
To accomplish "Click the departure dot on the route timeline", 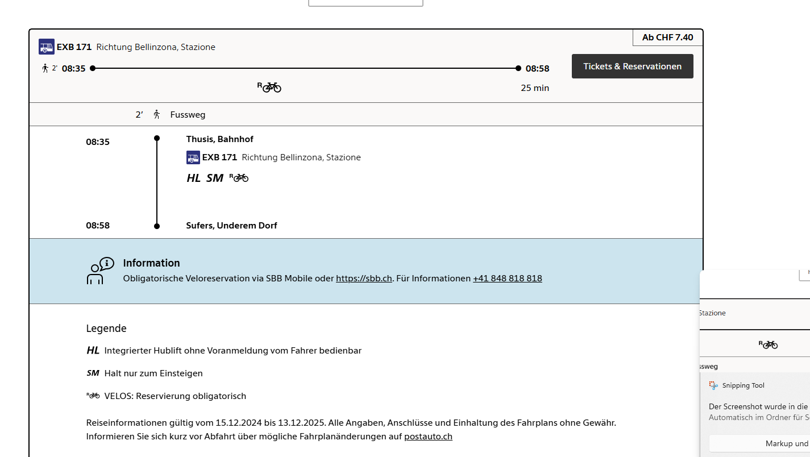I will point(93,68).
